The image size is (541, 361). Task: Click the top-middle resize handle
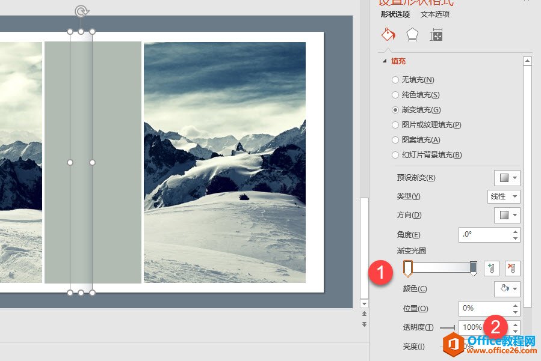81,32
